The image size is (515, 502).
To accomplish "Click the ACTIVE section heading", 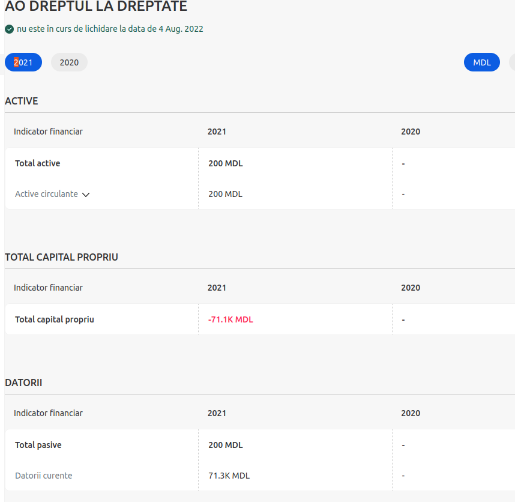I will coord(22,101).
